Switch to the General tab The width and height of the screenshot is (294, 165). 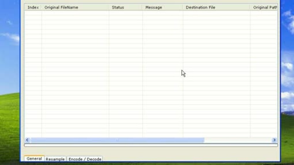pos(34,159)
